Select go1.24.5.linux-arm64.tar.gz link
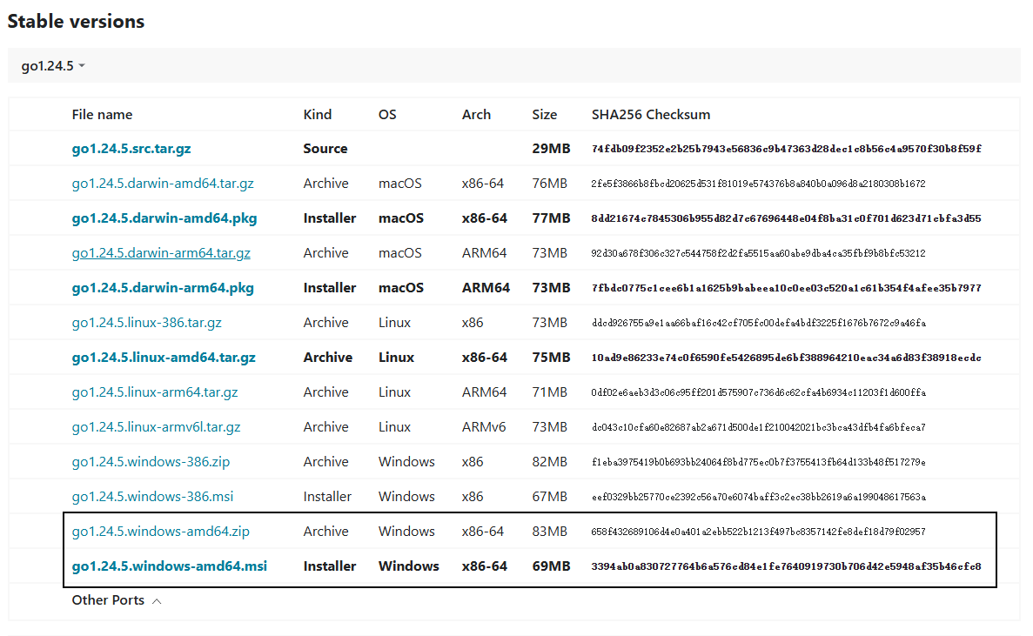1033x636 pixels. [155, 392]
